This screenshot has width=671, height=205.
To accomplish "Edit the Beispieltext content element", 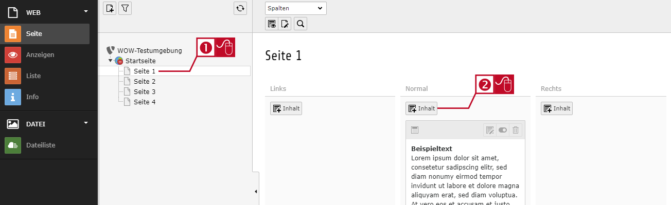I will (x=489, y=130).
